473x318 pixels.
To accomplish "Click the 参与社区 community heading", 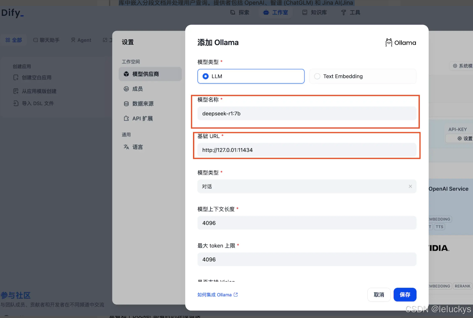I will pos(15,296).
